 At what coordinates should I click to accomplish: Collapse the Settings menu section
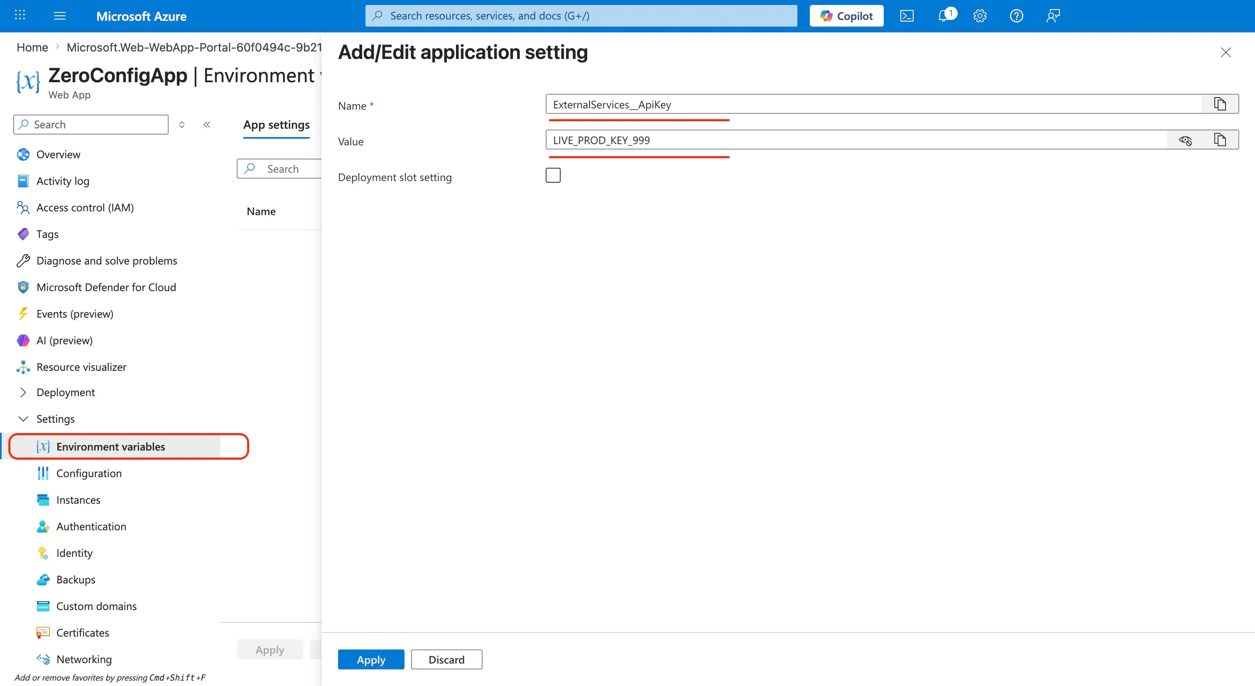(x=56, y=419)
